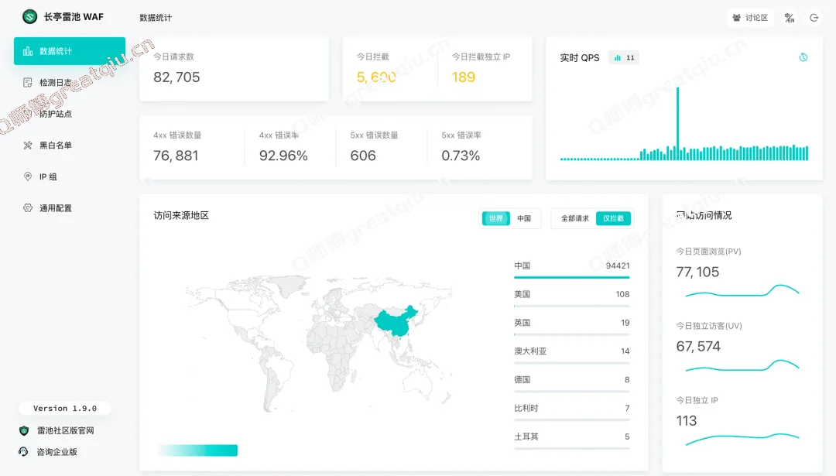Click the gradient scale bar below the map
The width and height of the screenshot is (836, 476).
197,450
